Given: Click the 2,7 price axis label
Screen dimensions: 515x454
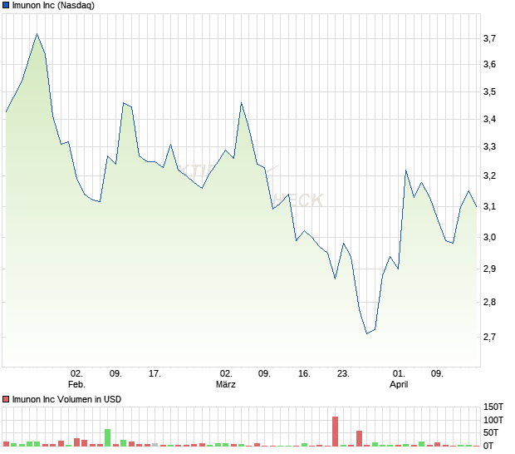Looking at the screenshot, I should [489, 337].
